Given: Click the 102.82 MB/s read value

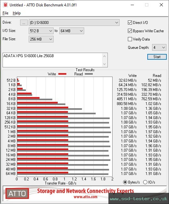Looking at the screenshot, I should click(x=151, y=85).
